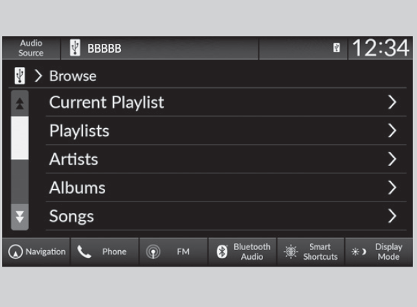
Task: Tap the USB icon beside Browse
Action: [19, 75]
